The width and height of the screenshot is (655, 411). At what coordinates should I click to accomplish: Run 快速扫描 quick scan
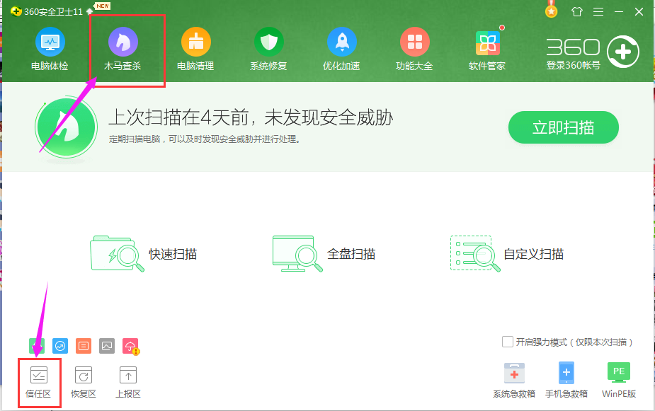(x=144, y=254)
